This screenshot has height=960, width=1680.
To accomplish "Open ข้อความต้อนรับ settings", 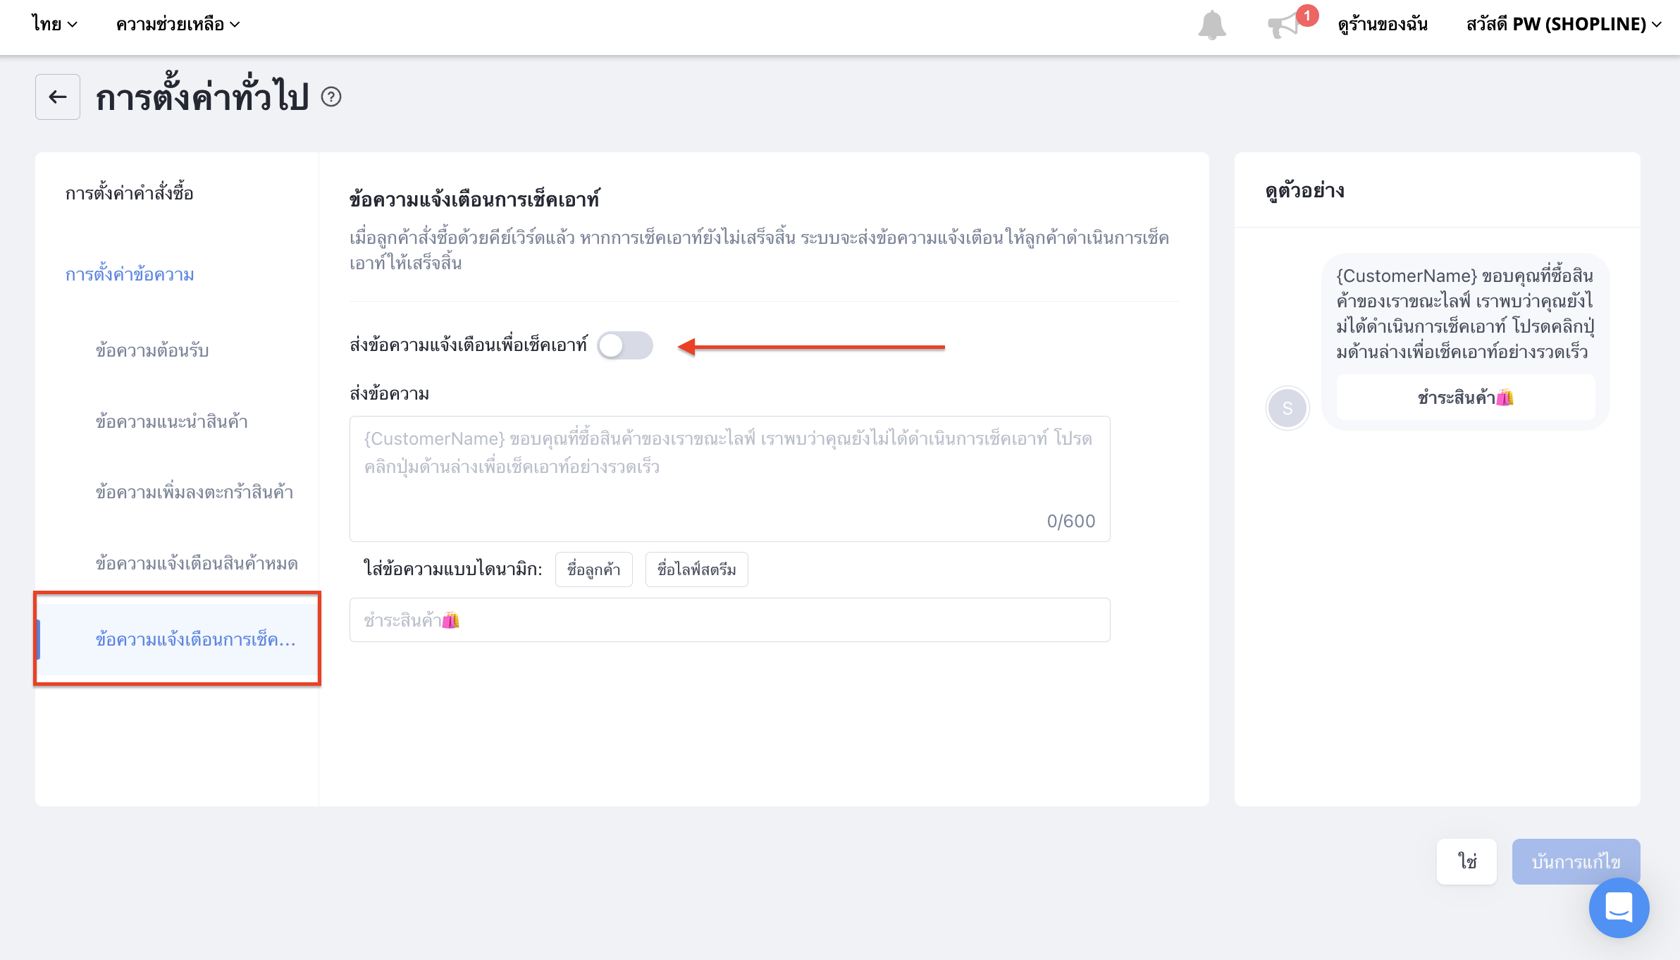I will 152,350.
